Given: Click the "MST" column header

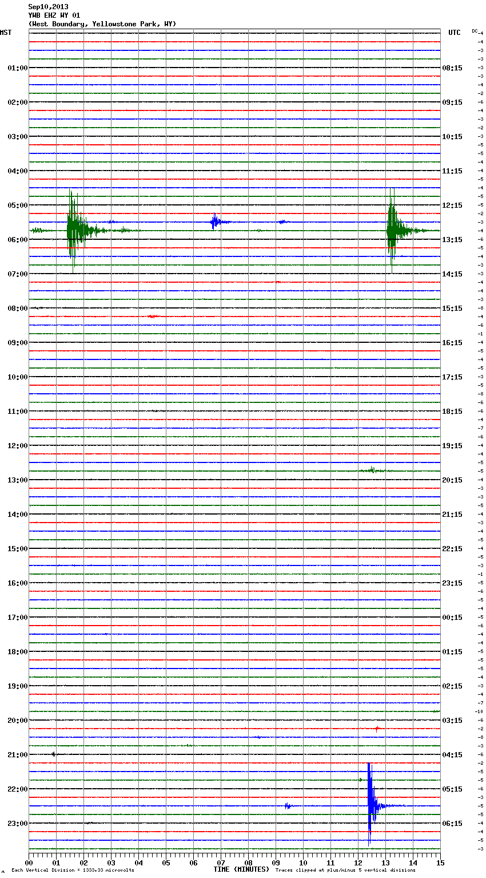Looking at the screenshot, I should 6,33.
